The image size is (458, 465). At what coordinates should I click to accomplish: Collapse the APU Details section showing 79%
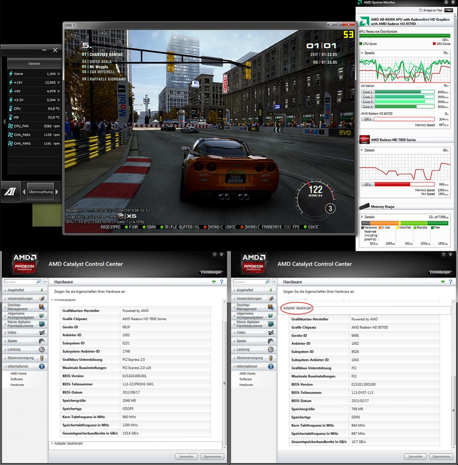361,53
